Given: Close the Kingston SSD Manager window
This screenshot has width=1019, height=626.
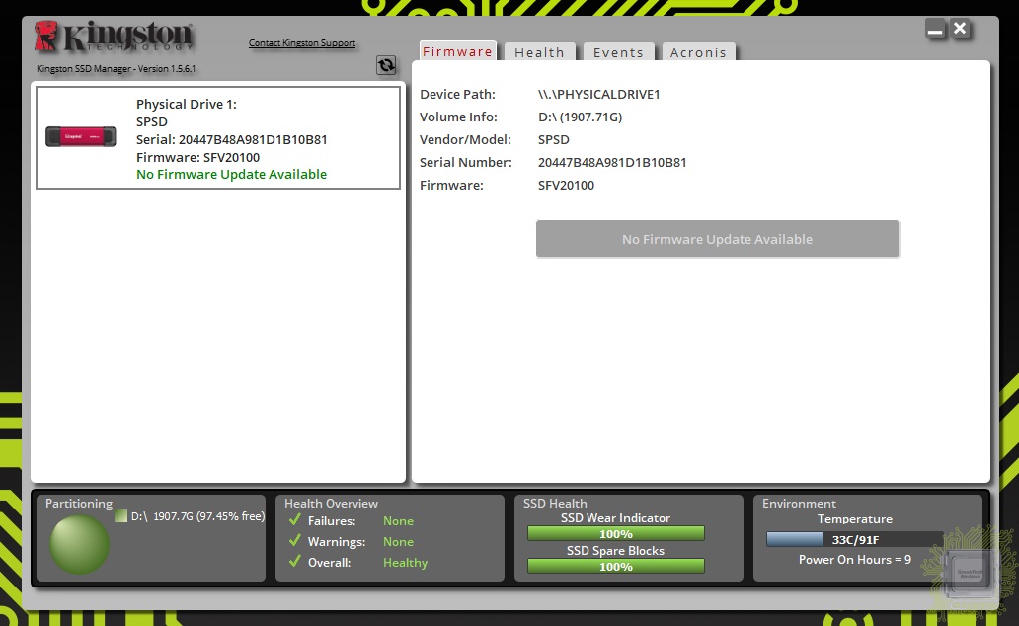Looking at the screenshot, I should pos(960,29).
